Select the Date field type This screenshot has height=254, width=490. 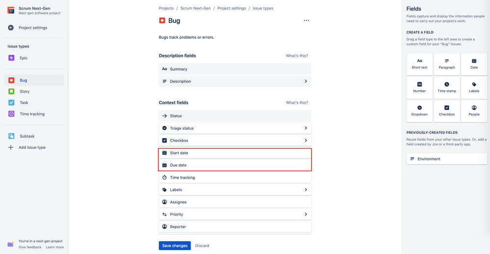(474, 64)
